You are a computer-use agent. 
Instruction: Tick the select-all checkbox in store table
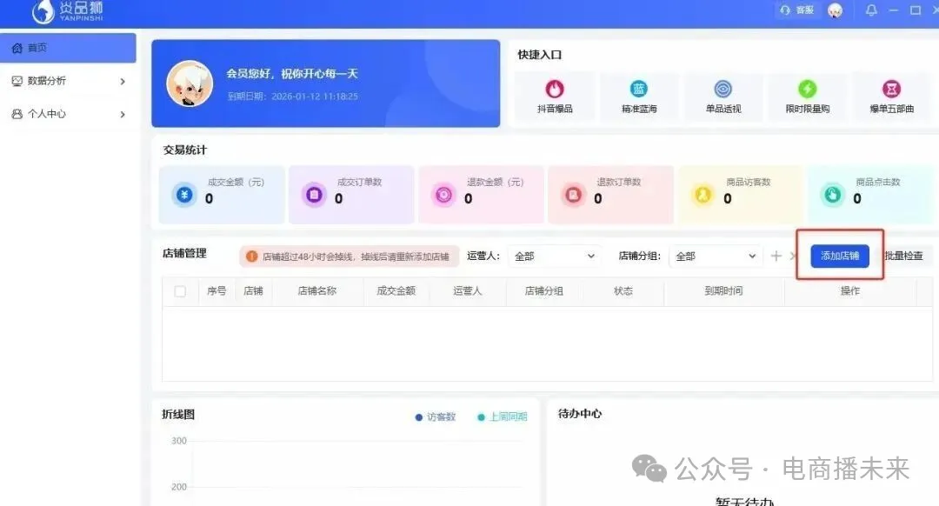pyautogui.click(x=180, y=291)
